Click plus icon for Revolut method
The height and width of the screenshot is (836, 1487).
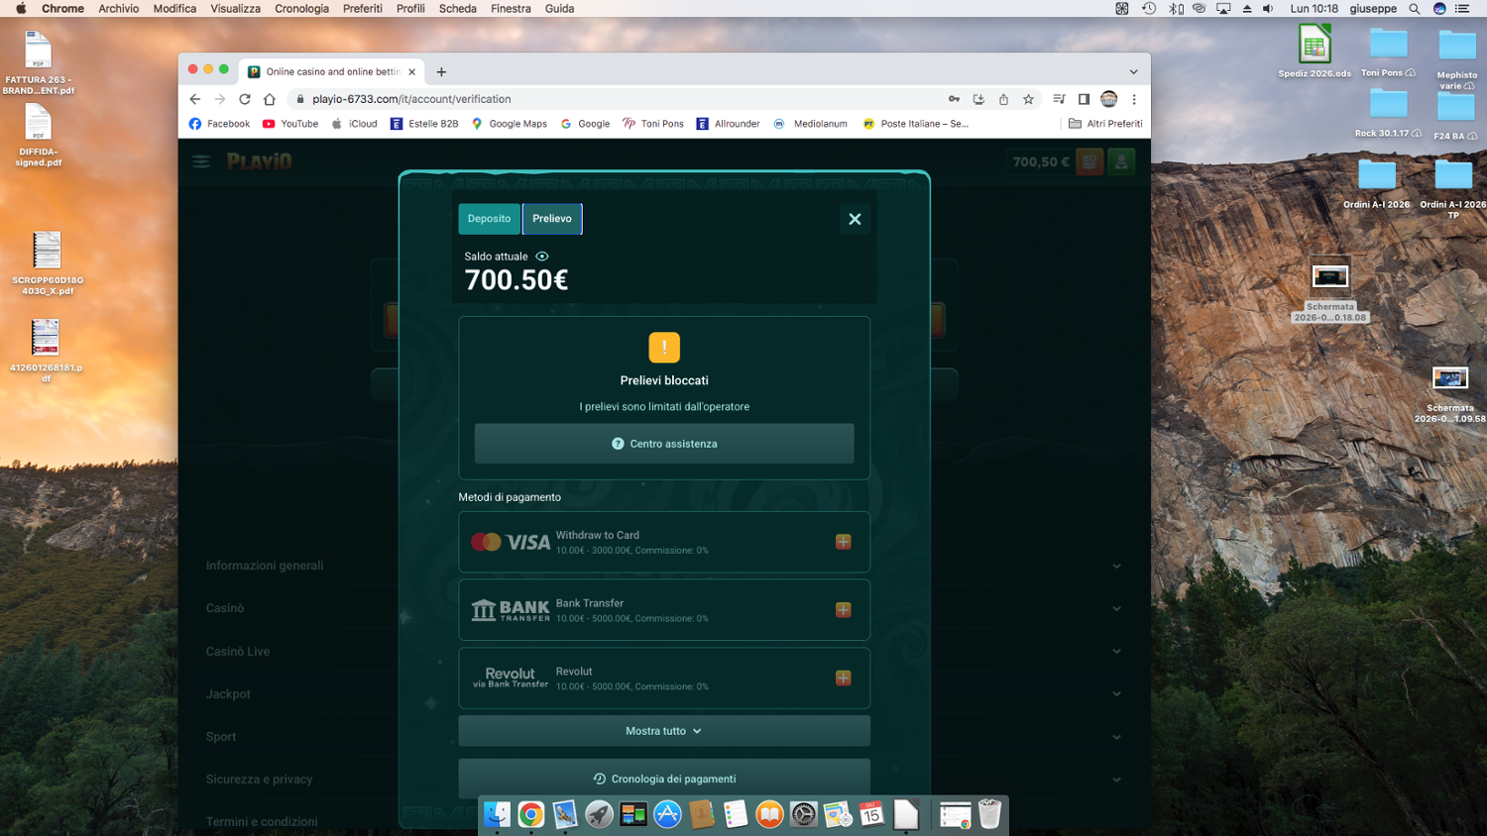click(844, 679)
